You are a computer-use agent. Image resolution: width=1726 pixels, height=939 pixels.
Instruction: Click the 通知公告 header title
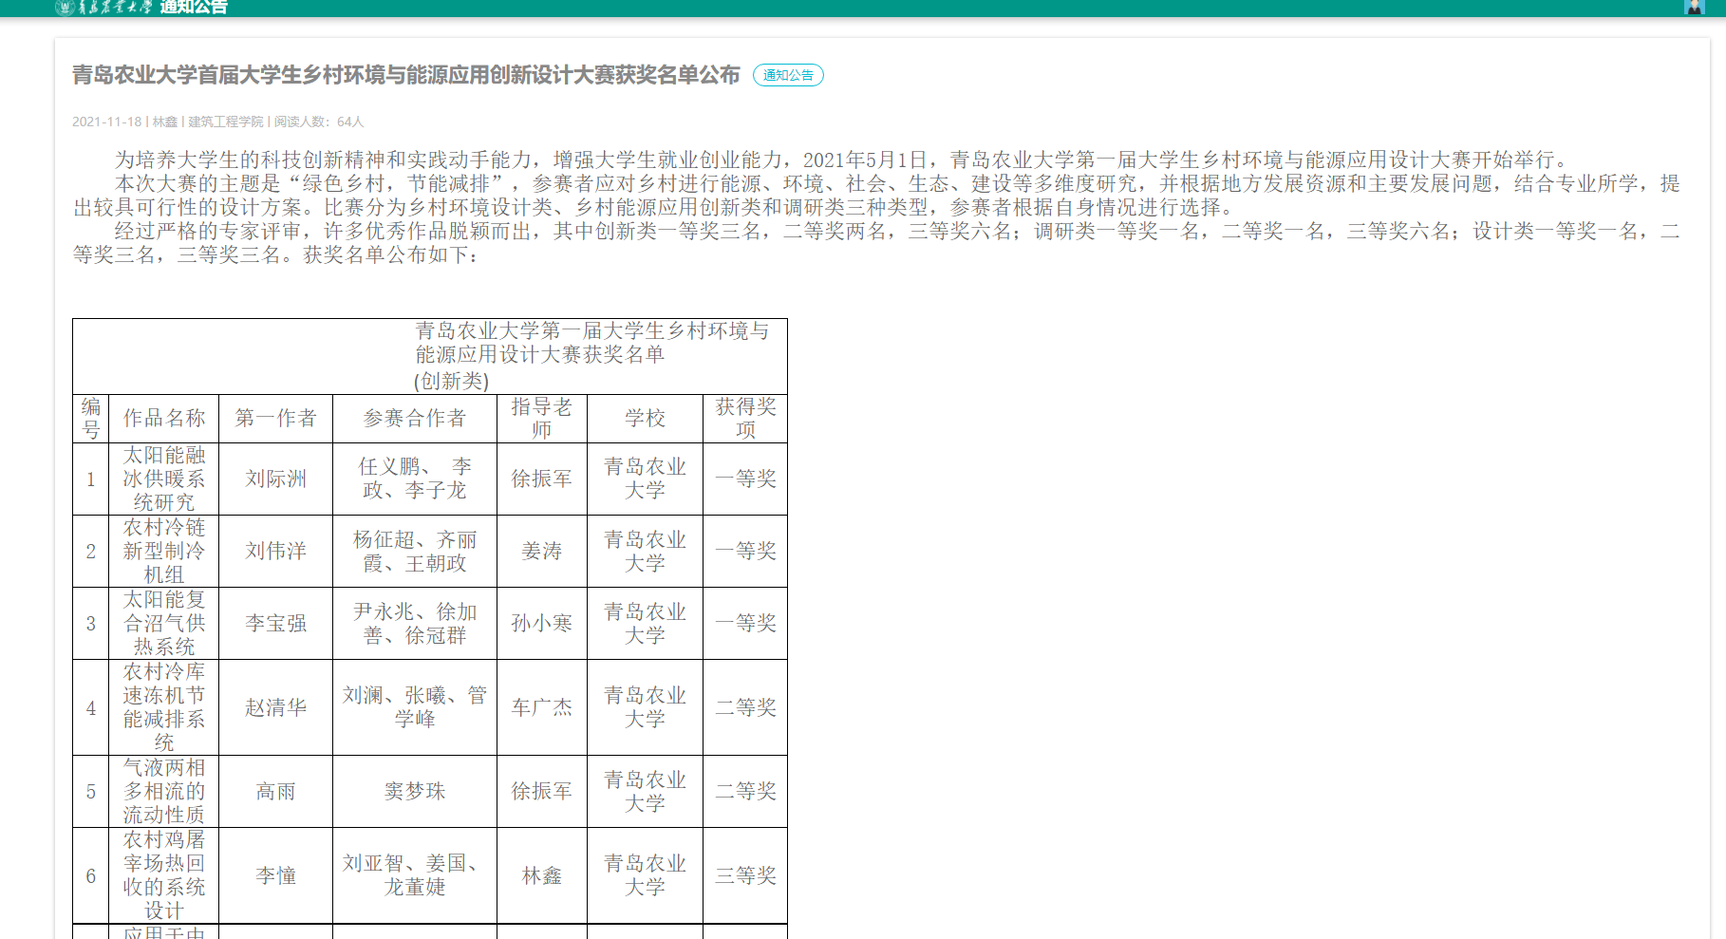(x=194, y=8)
